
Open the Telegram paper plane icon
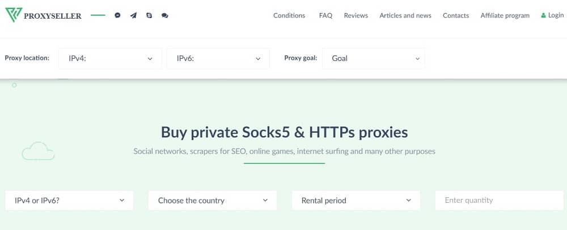pos(133,15)
